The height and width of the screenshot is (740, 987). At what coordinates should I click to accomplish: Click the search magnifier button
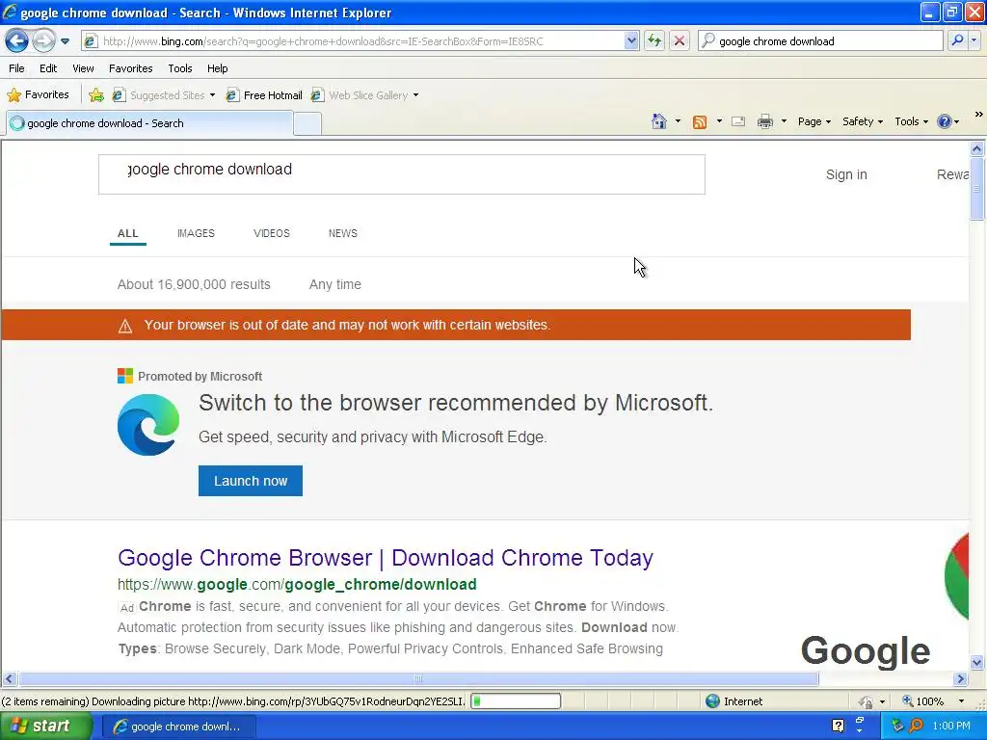pyautogui.click(x=957, y=41)
